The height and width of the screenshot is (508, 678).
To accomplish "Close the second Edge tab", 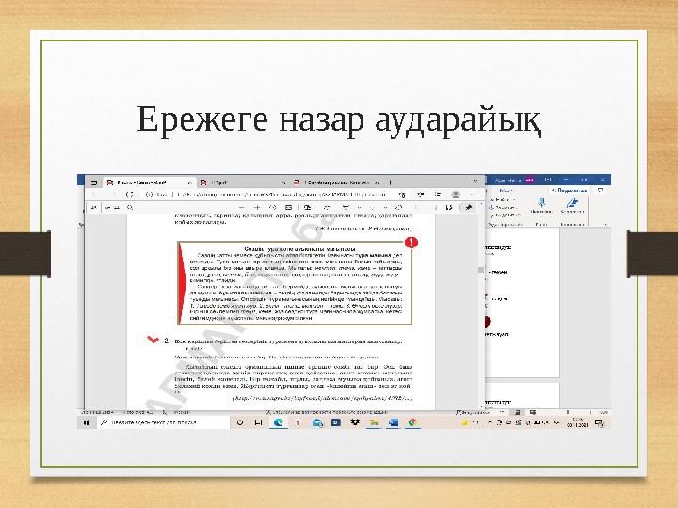I will pyautogui.click(x=283, y=183).
